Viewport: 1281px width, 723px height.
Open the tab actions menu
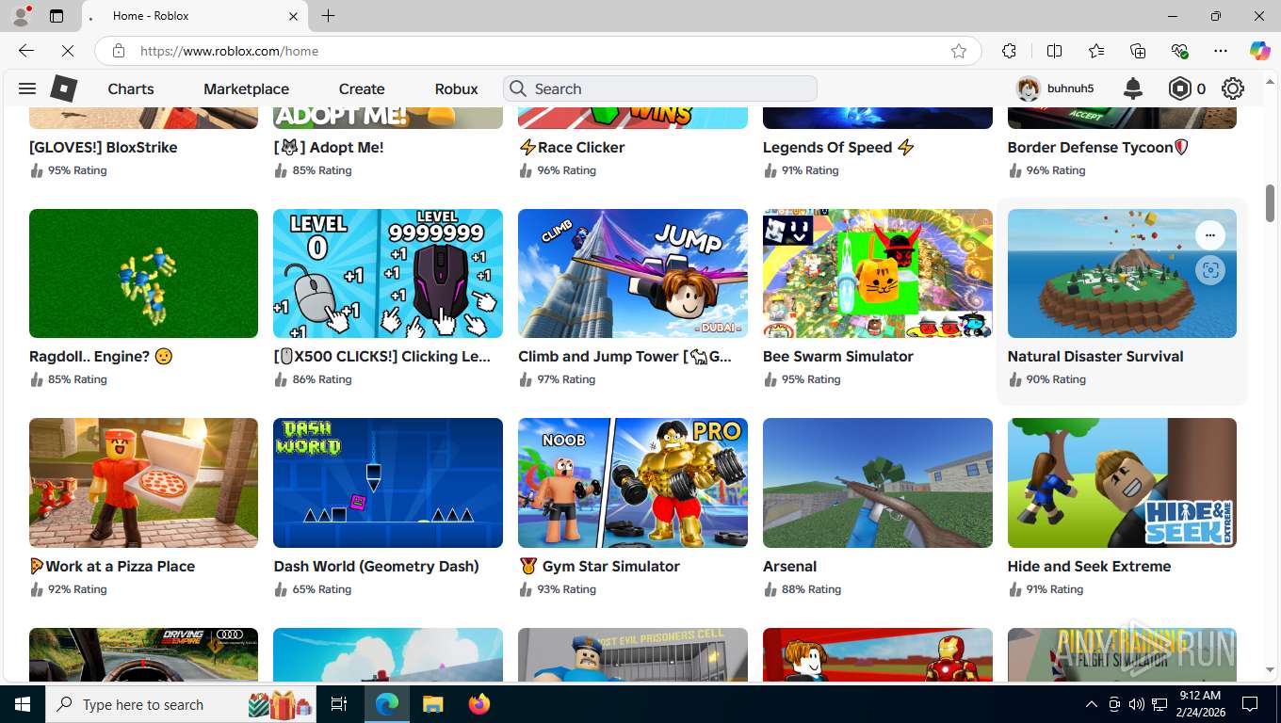[57, 16]
